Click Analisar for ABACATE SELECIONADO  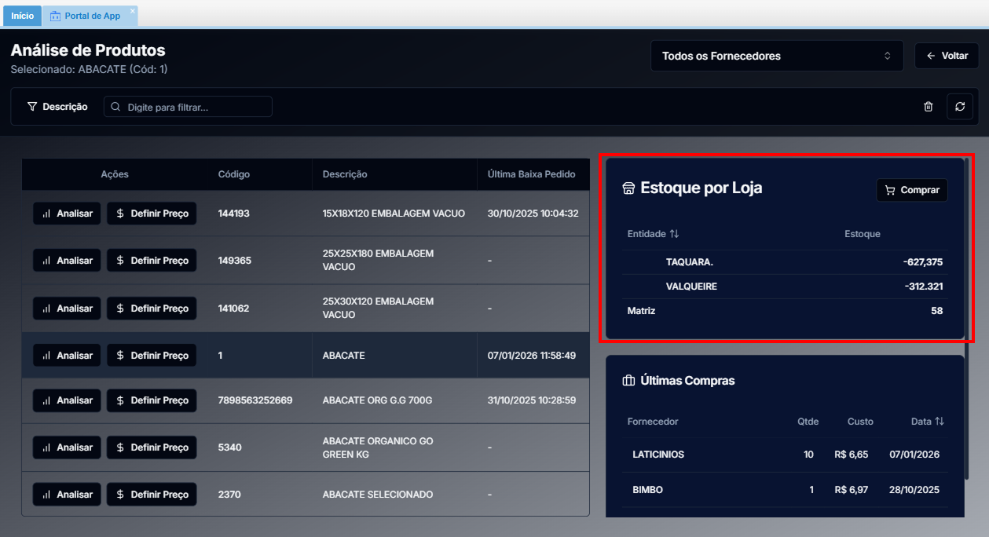click(67, 495)
